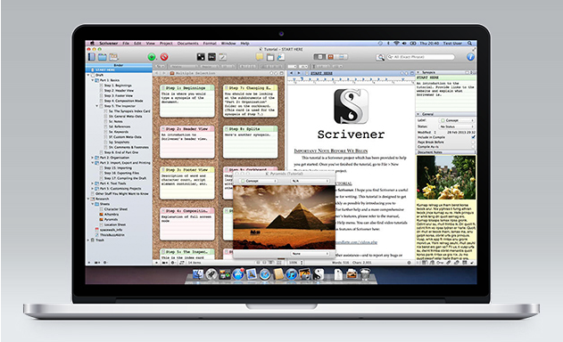Click the flower garden photo in Document Notes
The image size is (563, 342).
(446, 177)
